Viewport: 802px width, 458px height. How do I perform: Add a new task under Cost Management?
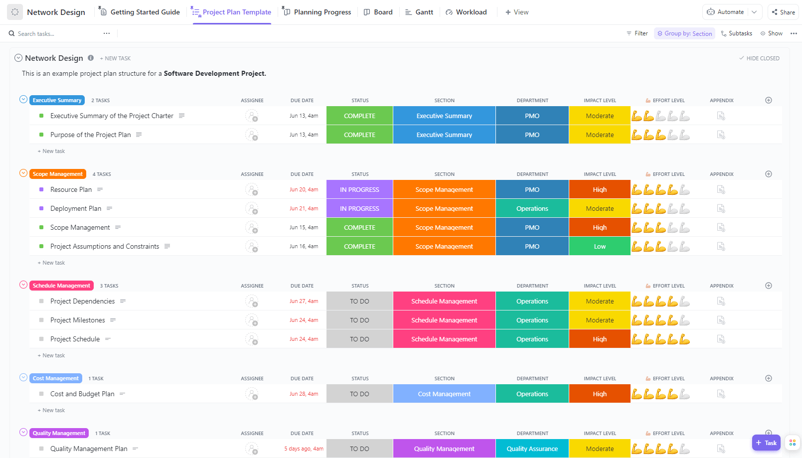pos(51,410)
